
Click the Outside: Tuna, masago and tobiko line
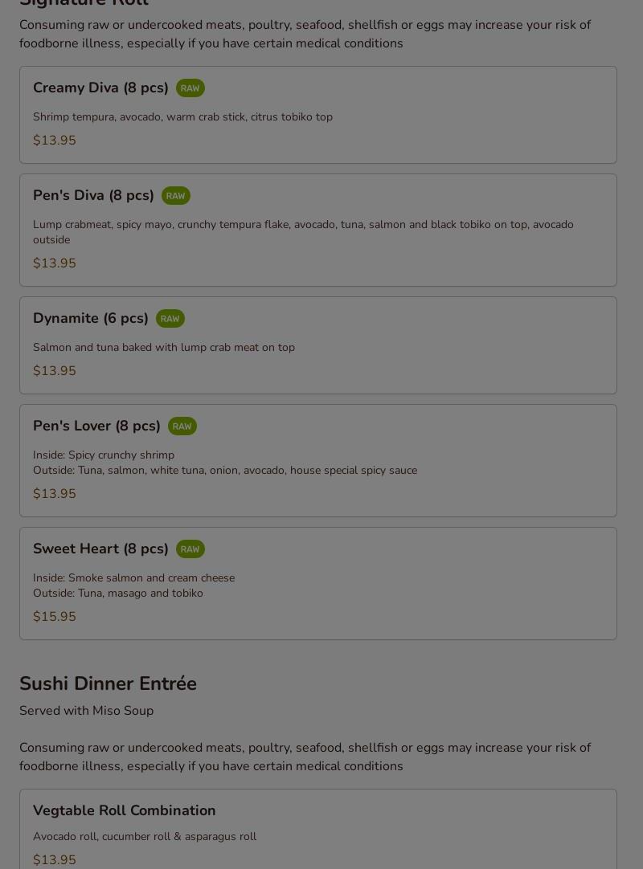point(117,594)
